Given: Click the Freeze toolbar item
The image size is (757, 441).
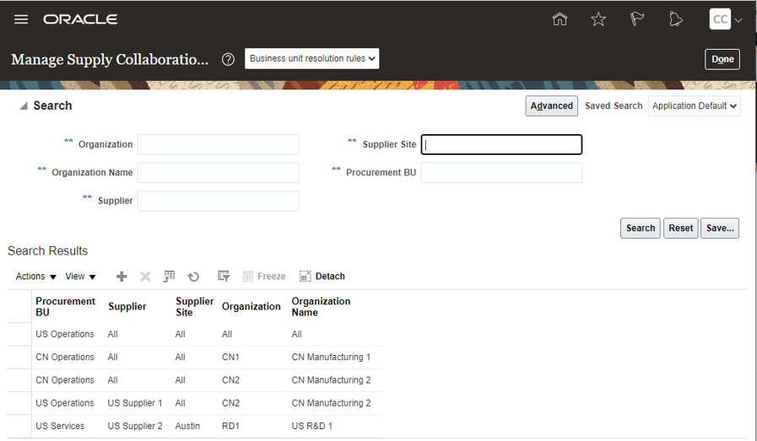Looking at the screenshot, I should 263,277.
